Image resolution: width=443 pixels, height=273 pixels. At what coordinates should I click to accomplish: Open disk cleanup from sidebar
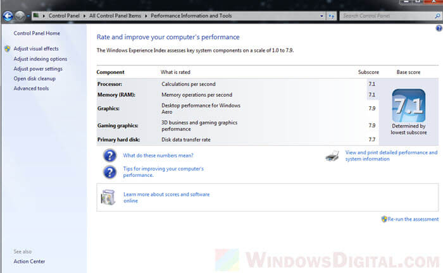34,78
